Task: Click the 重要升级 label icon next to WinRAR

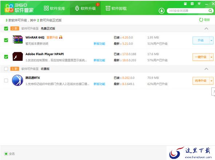Action: [61, 37]
